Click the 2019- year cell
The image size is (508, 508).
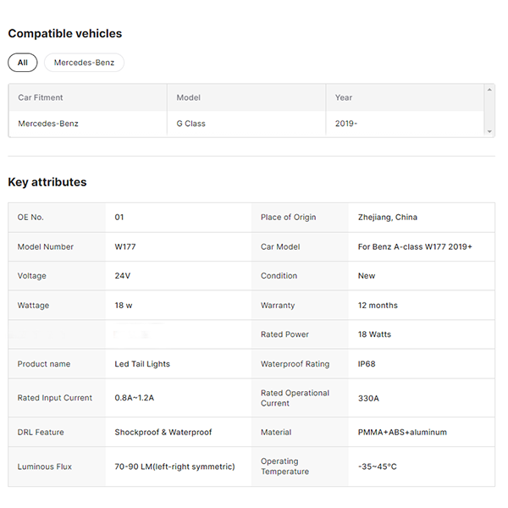[x=346, y=124]
